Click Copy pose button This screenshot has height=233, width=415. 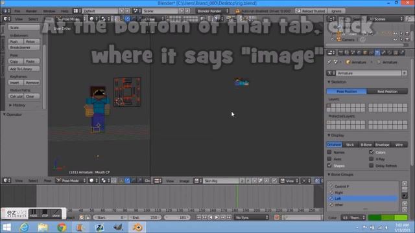click(16, 61)
